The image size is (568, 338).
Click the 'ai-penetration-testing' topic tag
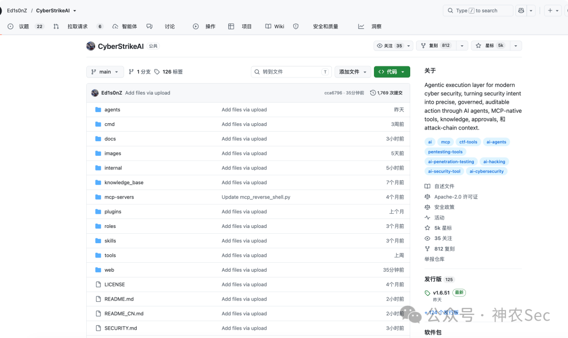451,162
